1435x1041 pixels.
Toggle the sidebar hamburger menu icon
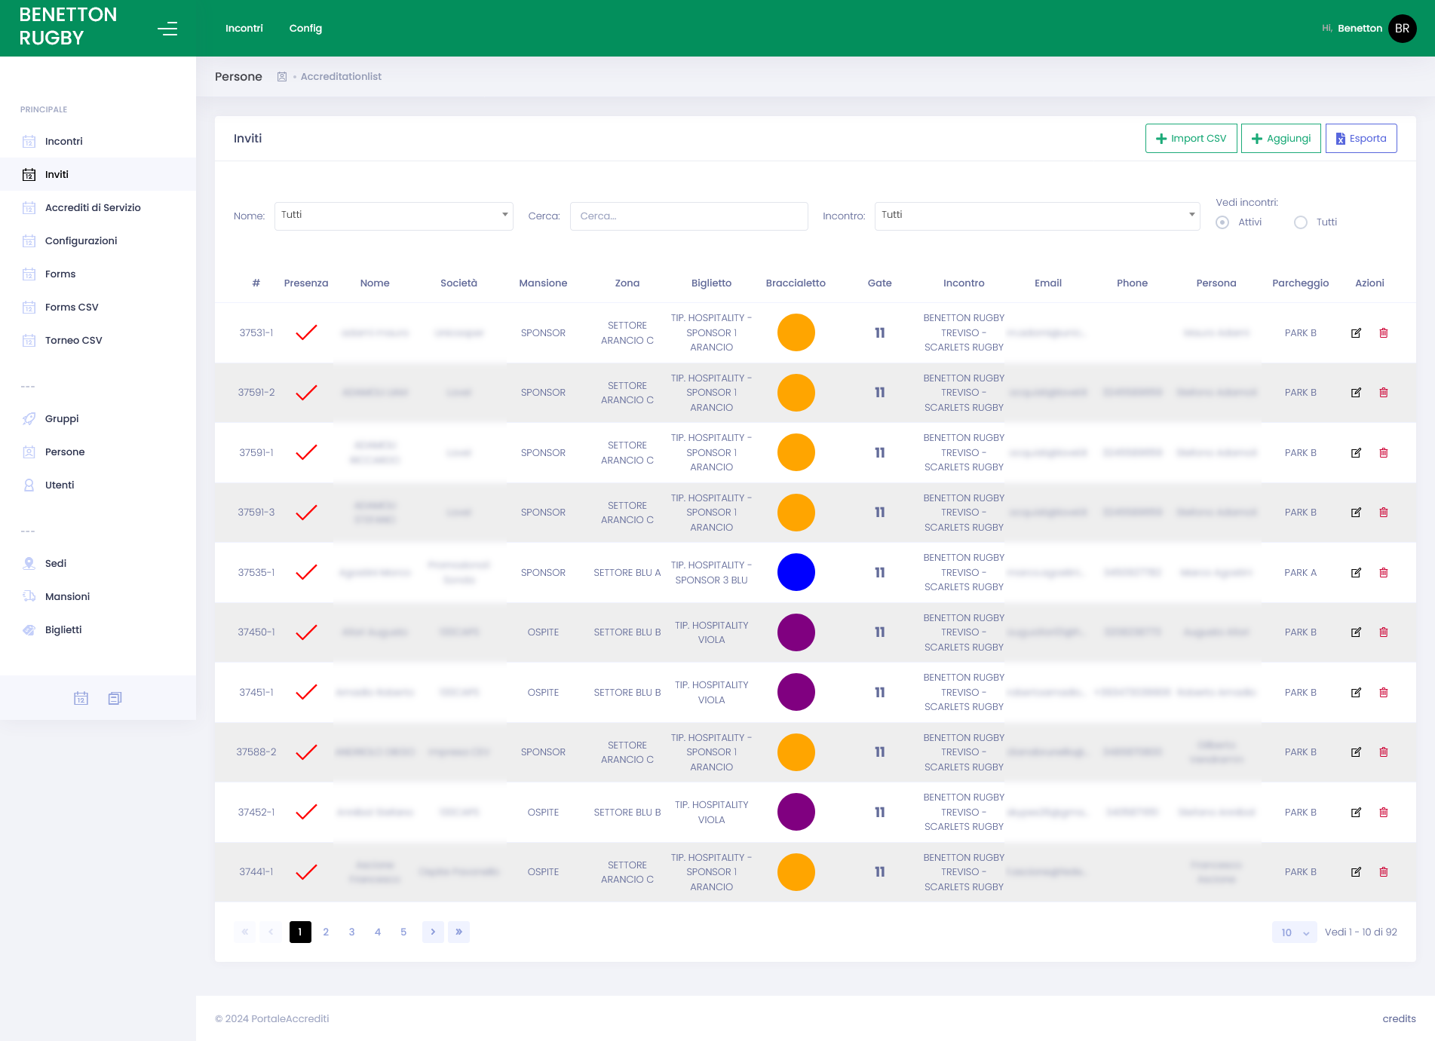[167, 29]
